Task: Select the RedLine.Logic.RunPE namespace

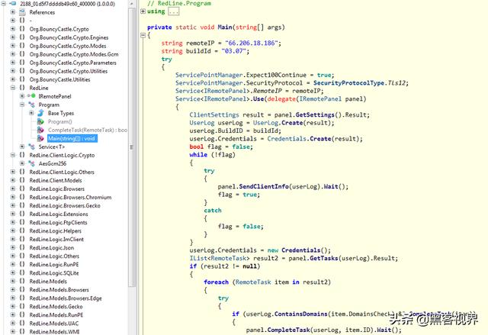Action: [x=58, y=264]
